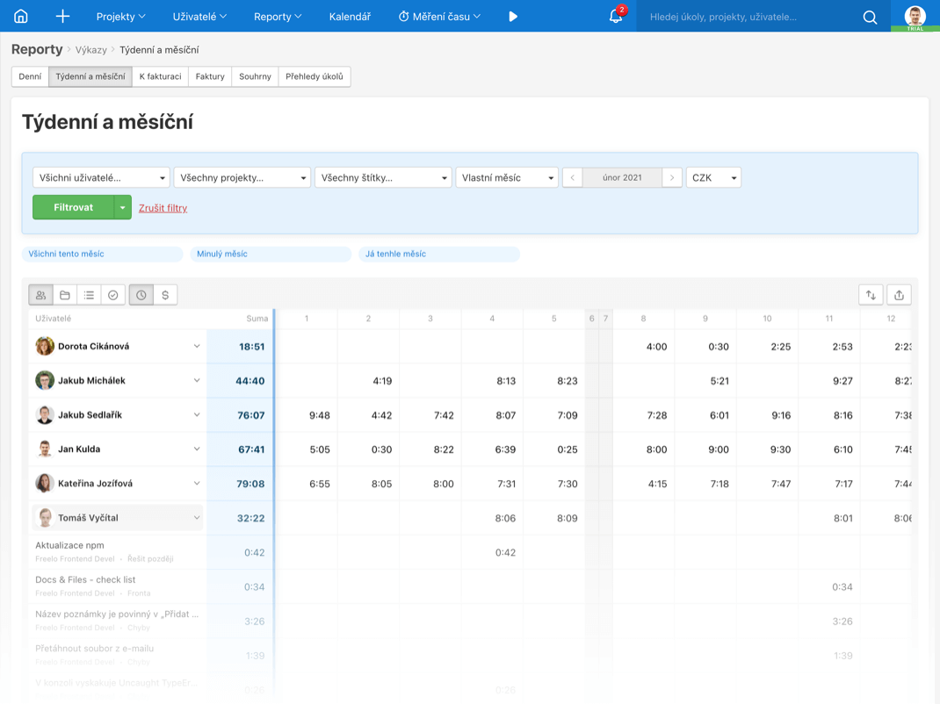Open the Všichni uživatelé dropdown
Viewport: 940px width, 704px height.
click(101, 177)
